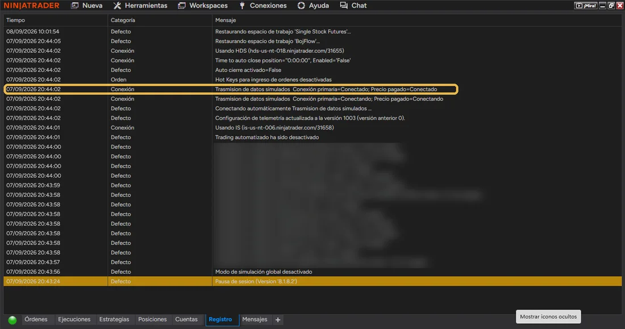Image resolution: width=625 pixels, height=329 pixels.
Task: Click the timestamp 08/09/2026 10:01:54
Action: click(x=33, y=31)
